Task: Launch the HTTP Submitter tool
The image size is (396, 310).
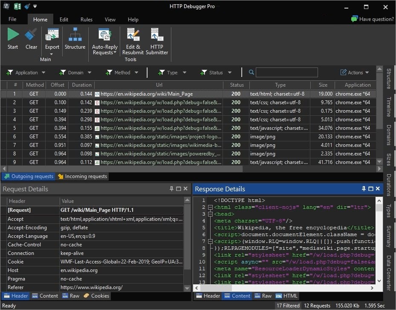Action: 157,35
